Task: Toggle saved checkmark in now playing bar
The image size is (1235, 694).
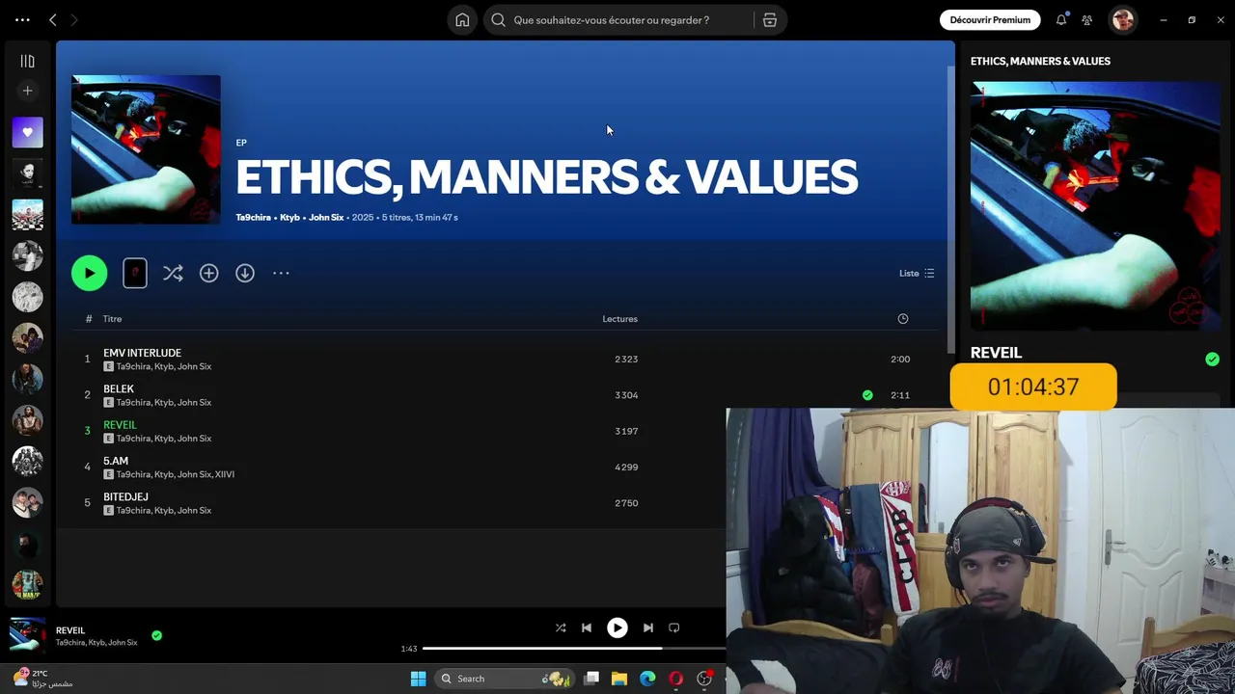Action: (156, 636)
